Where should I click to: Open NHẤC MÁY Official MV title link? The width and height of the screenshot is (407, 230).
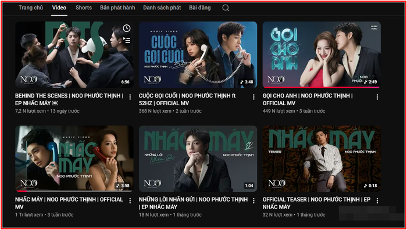[69, 203]
